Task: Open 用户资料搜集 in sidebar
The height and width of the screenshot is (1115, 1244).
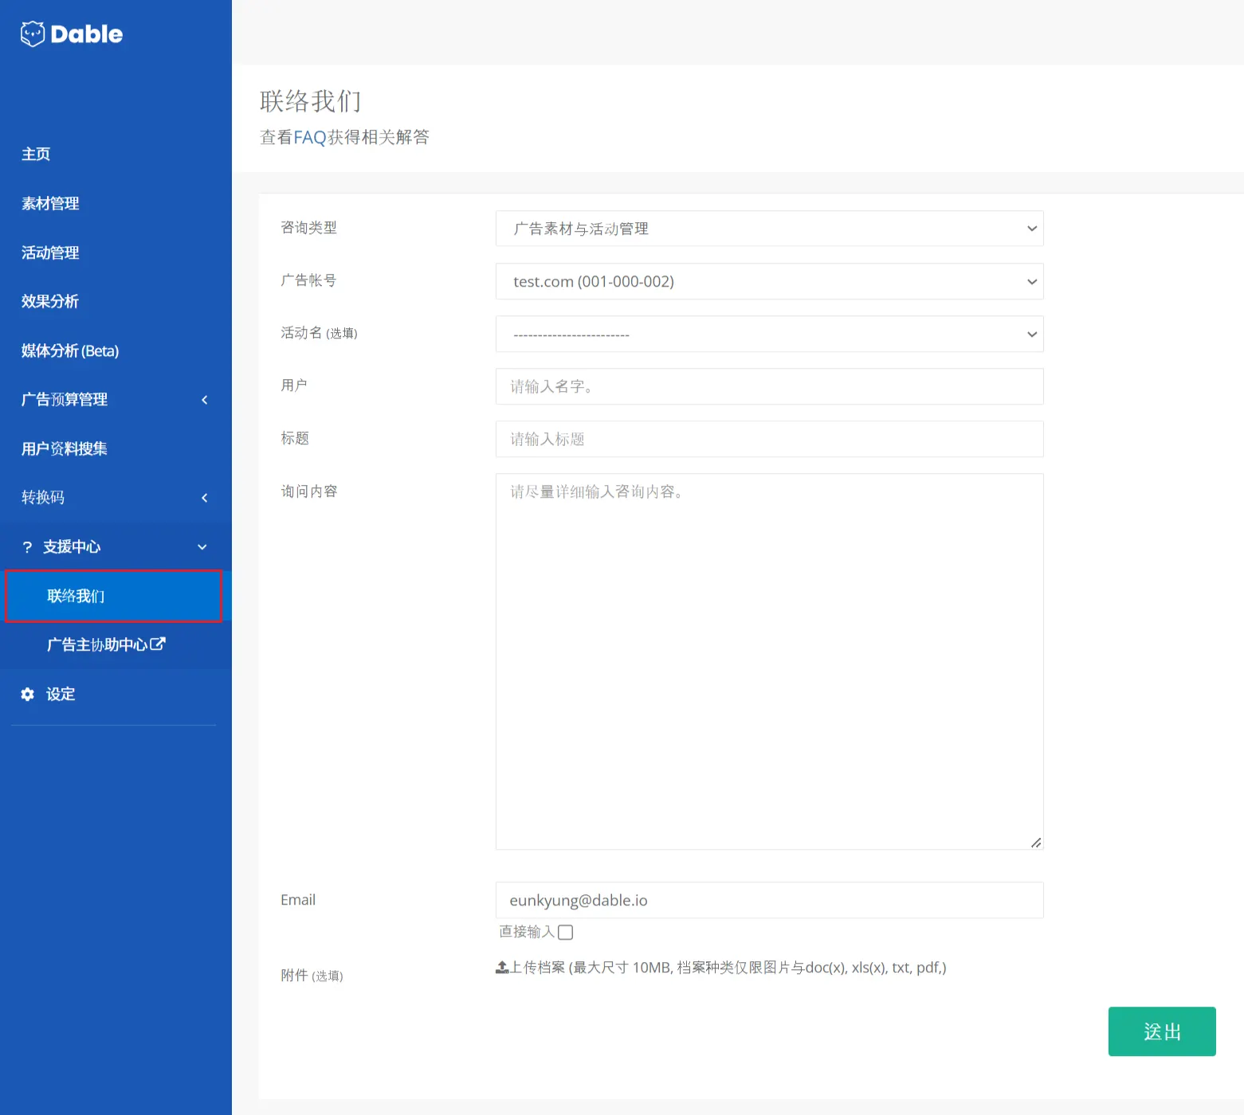Action: tap(65, 448)
